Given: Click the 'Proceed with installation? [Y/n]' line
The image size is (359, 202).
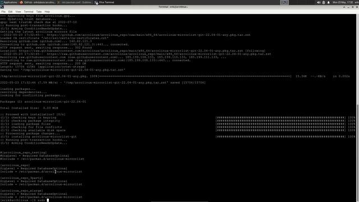Looking at the screenshot, I should (33, 114).
